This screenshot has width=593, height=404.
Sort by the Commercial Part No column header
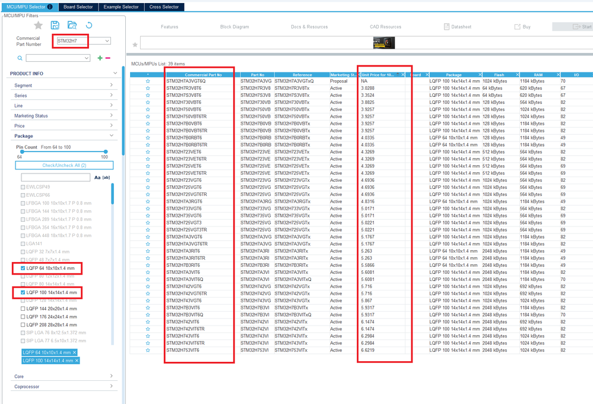[203, 75]
